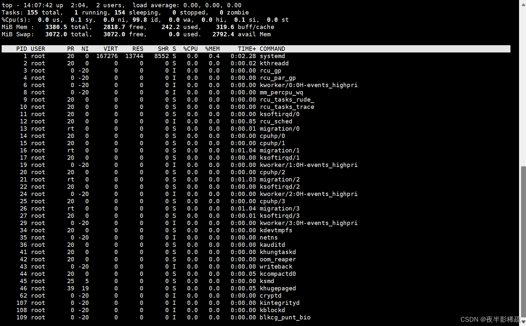Click the netns command
The width and height of the screenshot is (526, 326).
pos(269,238)
